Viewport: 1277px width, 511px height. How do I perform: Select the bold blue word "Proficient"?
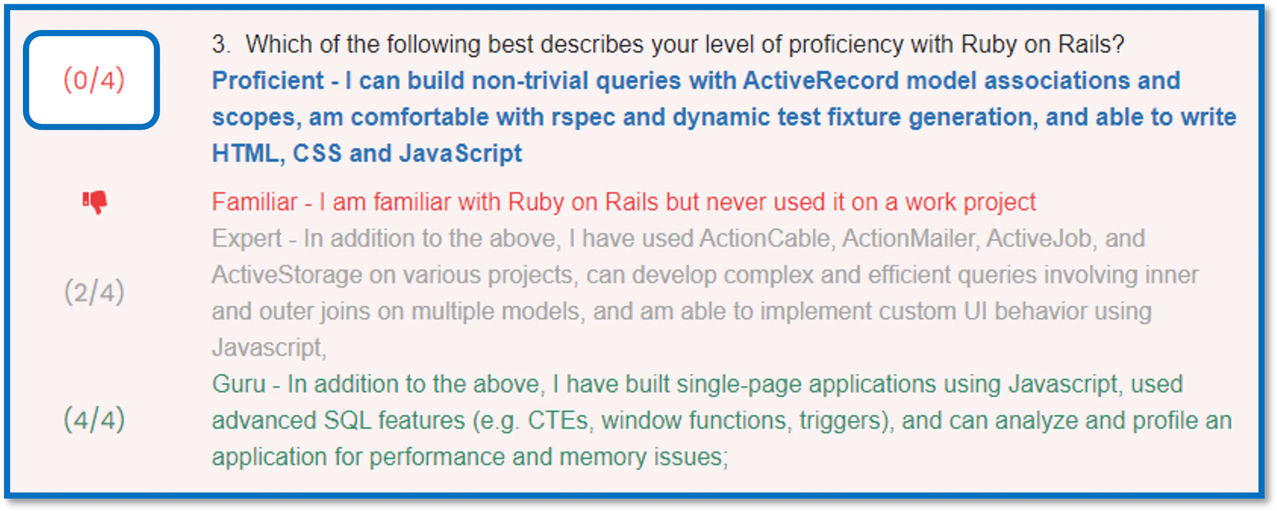[x=268, y=80]
